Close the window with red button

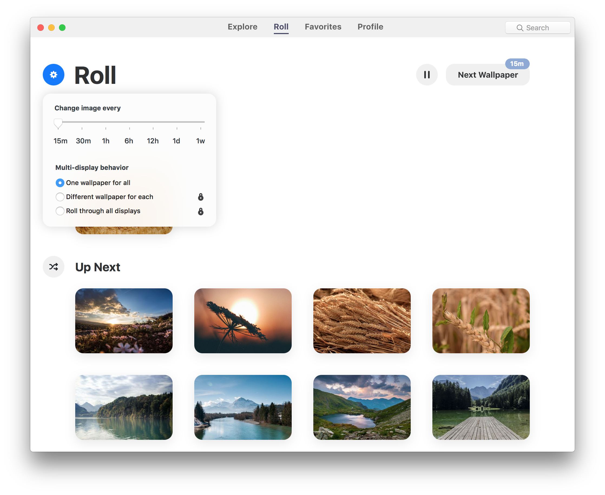41,28
